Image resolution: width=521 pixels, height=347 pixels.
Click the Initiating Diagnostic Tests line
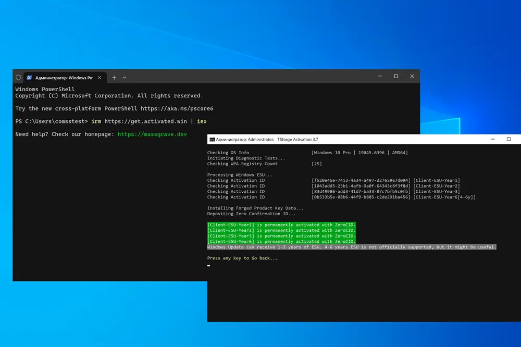click(x=246, y=158)
